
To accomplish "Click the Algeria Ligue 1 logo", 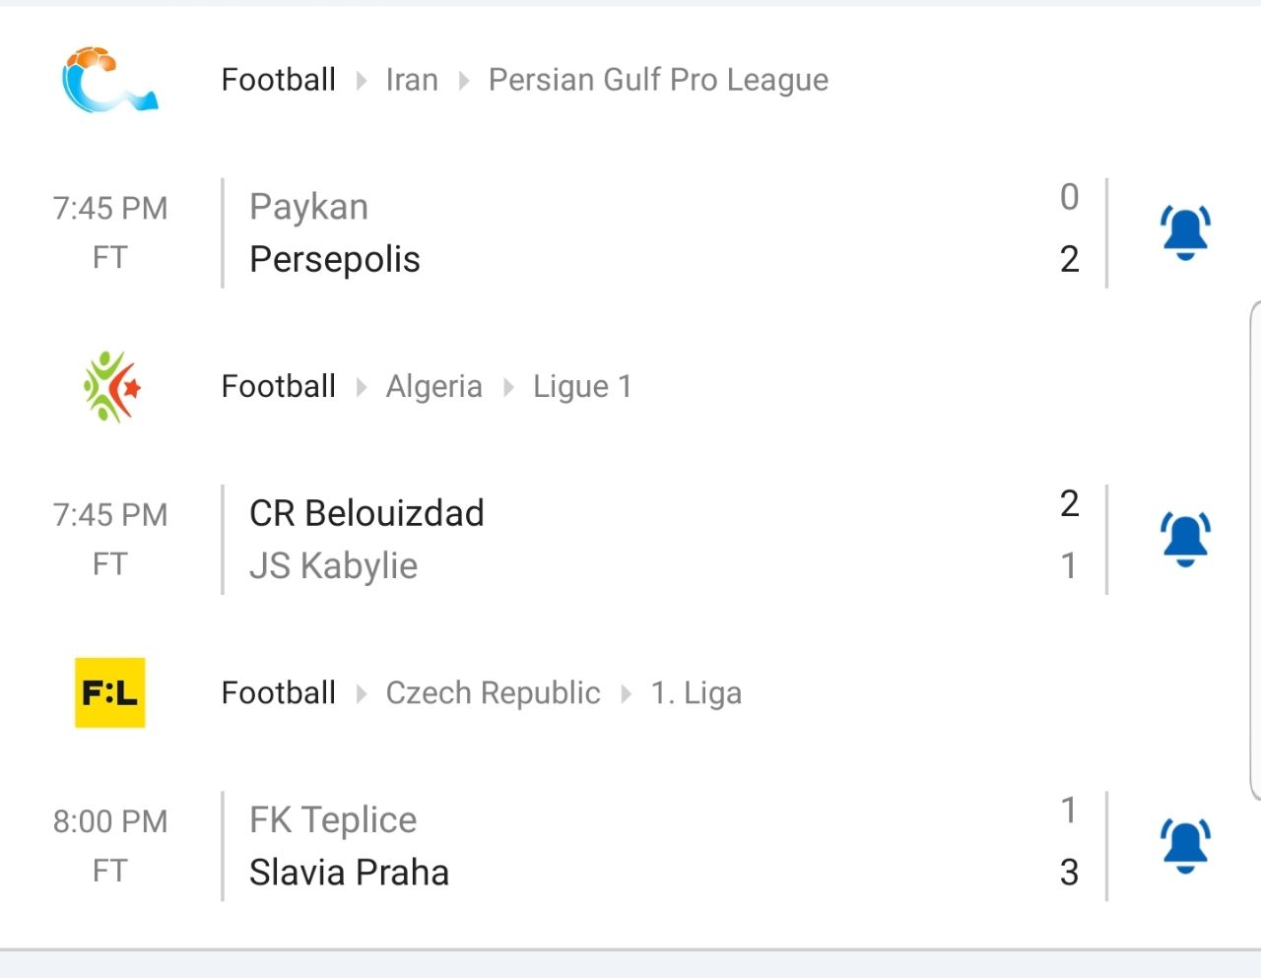I will coord(111,386).
